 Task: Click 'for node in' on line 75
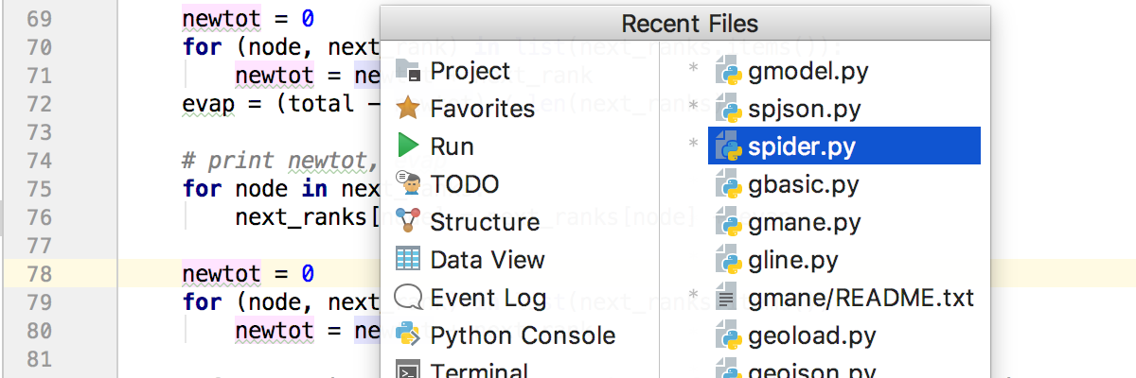pos(254,189)
